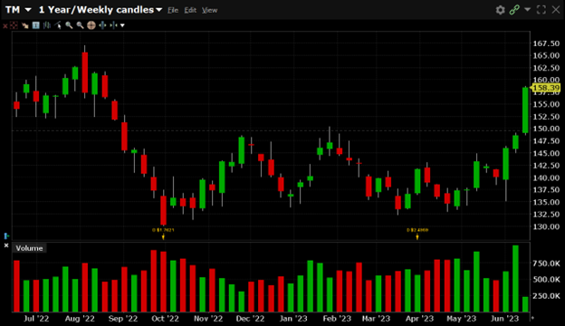
Task: Click the 130.00 price axis label
Action: 546,226
